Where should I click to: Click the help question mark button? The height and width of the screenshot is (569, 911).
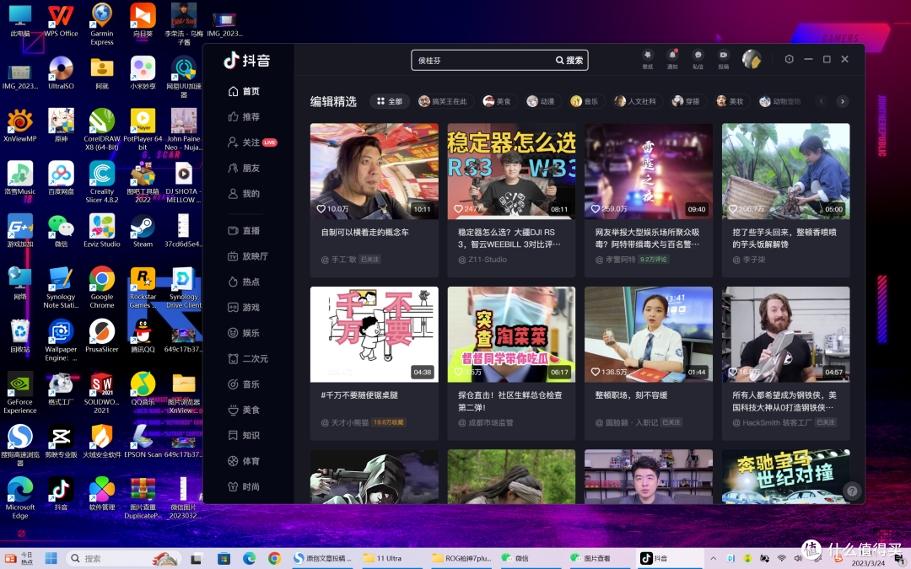point(852,491)
